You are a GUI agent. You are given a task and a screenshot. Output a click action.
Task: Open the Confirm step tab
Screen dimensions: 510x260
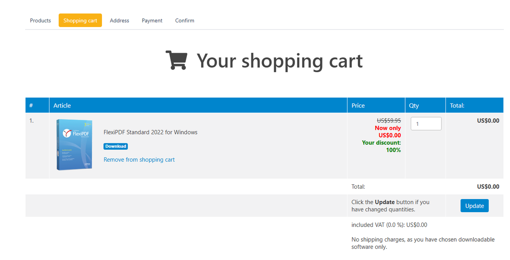tap(185, 20)
